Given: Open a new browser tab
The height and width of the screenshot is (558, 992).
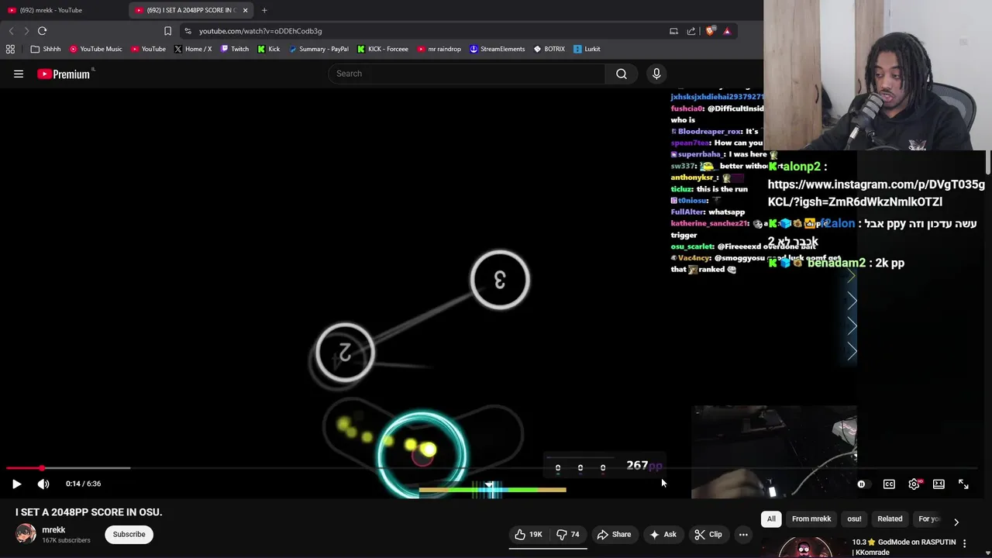Looking at the screenshot, I should click(x=264, y=10).
